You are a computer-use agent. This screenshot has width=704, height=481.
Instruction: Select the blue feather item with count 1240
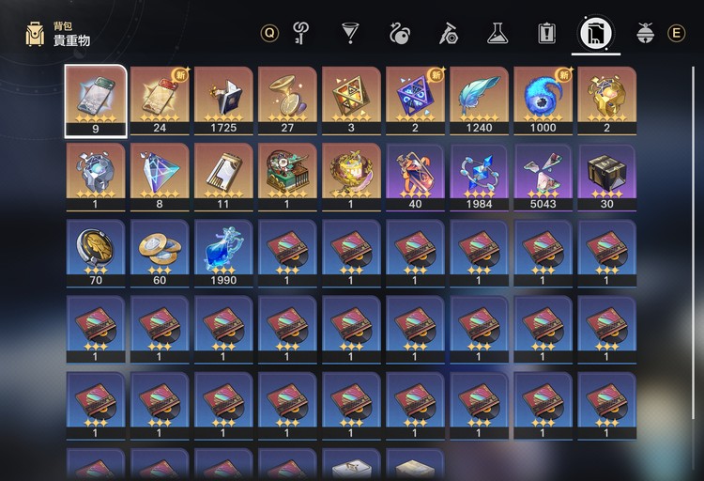point(479,101)
